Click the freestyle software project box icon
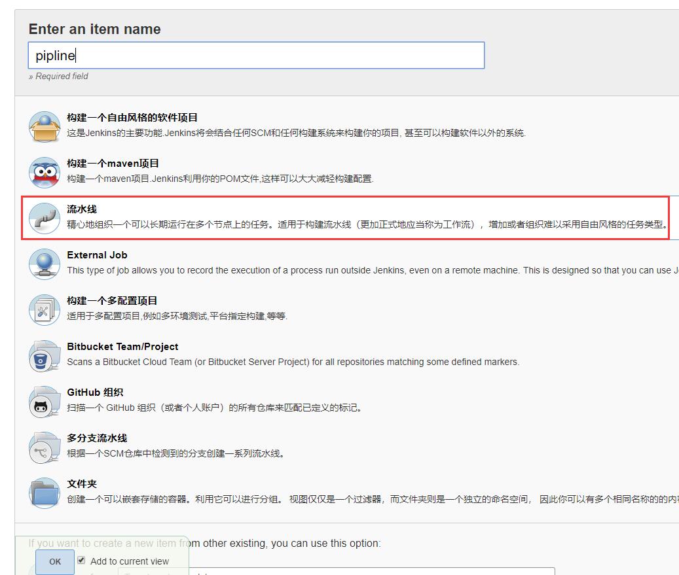Viewport: 679px width, 575px height. (x=44, y=127)
